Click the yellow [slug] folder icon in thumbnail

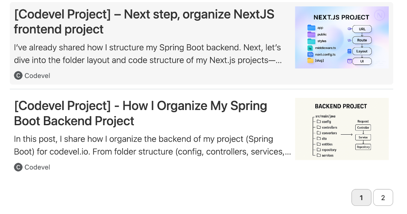[310, 61]
